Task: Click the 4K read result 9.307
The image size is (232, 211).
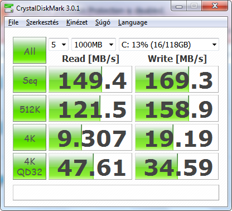Action: pos(90,137)
